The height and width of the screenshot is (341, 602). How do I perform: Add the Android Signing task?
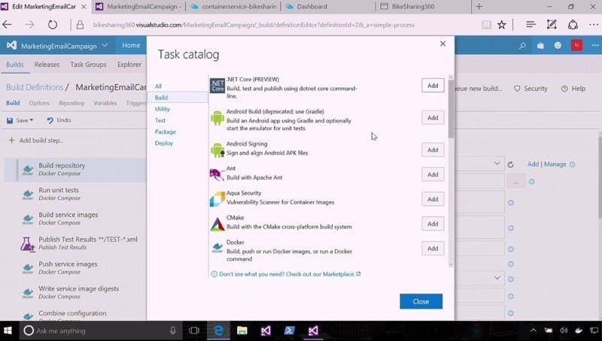433,149
